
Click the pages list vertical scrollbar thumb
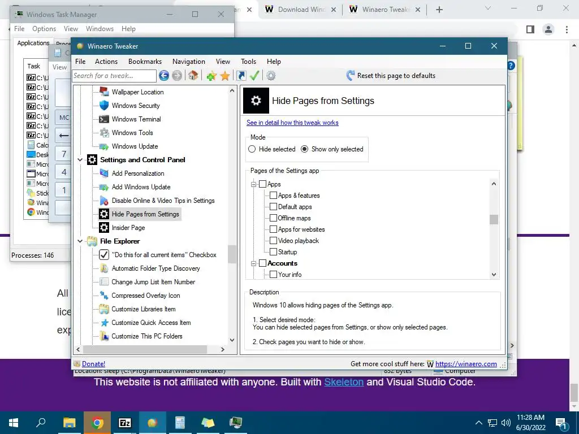coord(494,219)
